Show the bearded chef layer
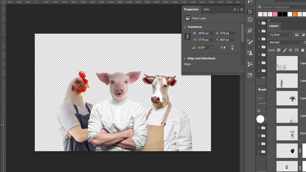Image resolution: width=306 pixels, height=172 pixels. coord(271,168)
